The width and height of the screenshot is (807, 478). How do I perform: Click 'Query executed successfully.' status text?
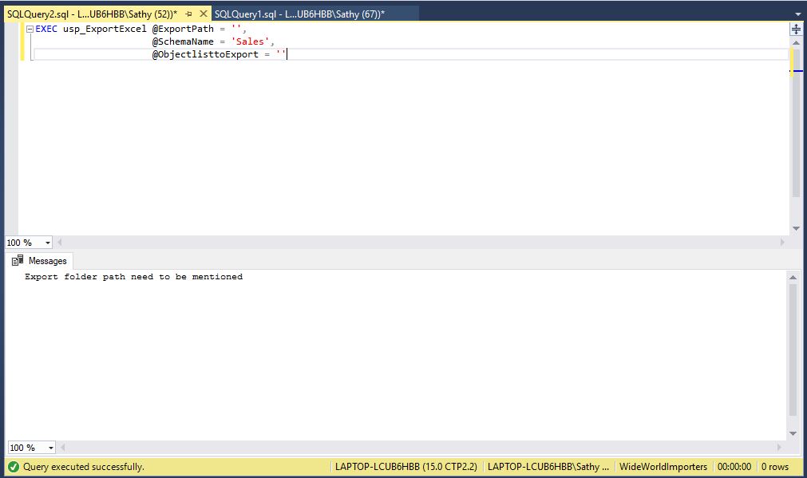click(x=83, y=467)
